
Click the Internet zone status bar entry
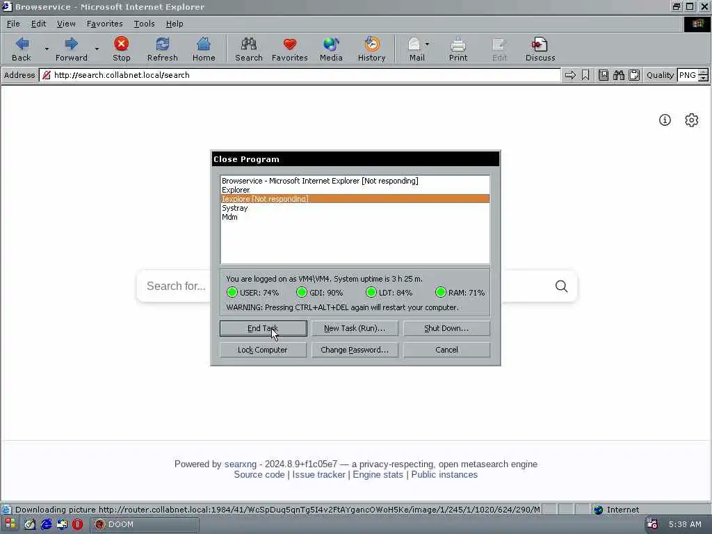click(x=616, y=510)
